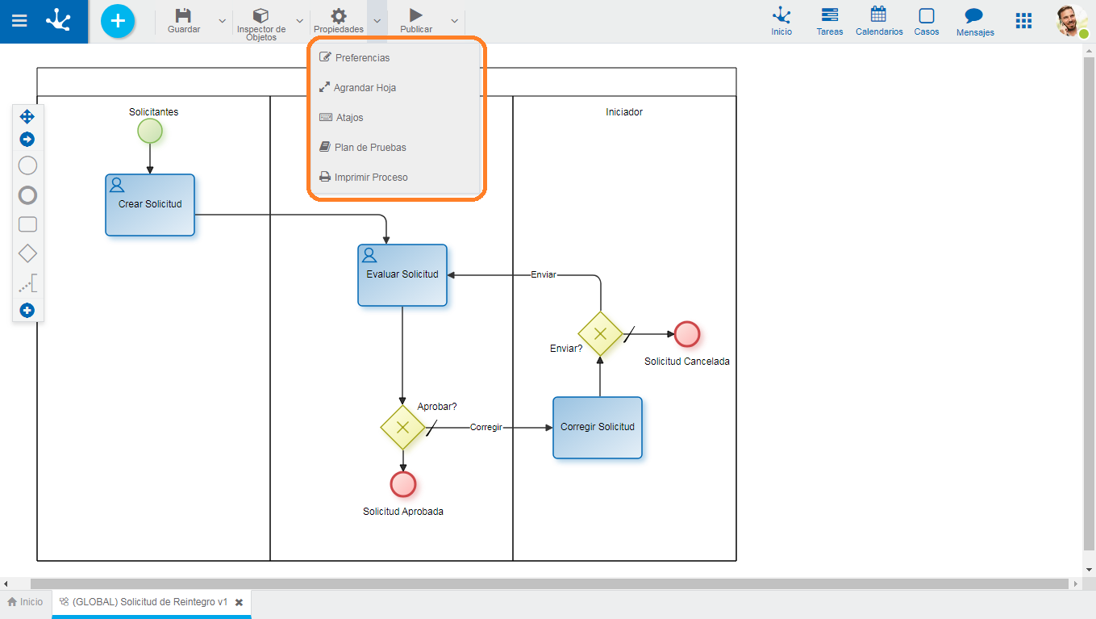The width and height of the screenshot is (1096, 619).
Task: Click the palette blue plus more button
Action: click(x=27, y=311)
